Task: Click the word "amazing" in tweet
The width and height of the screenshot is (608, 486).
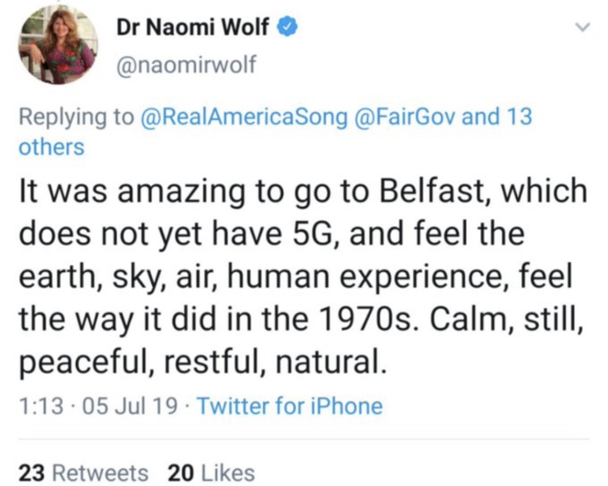Action: [x=172, y=190]
